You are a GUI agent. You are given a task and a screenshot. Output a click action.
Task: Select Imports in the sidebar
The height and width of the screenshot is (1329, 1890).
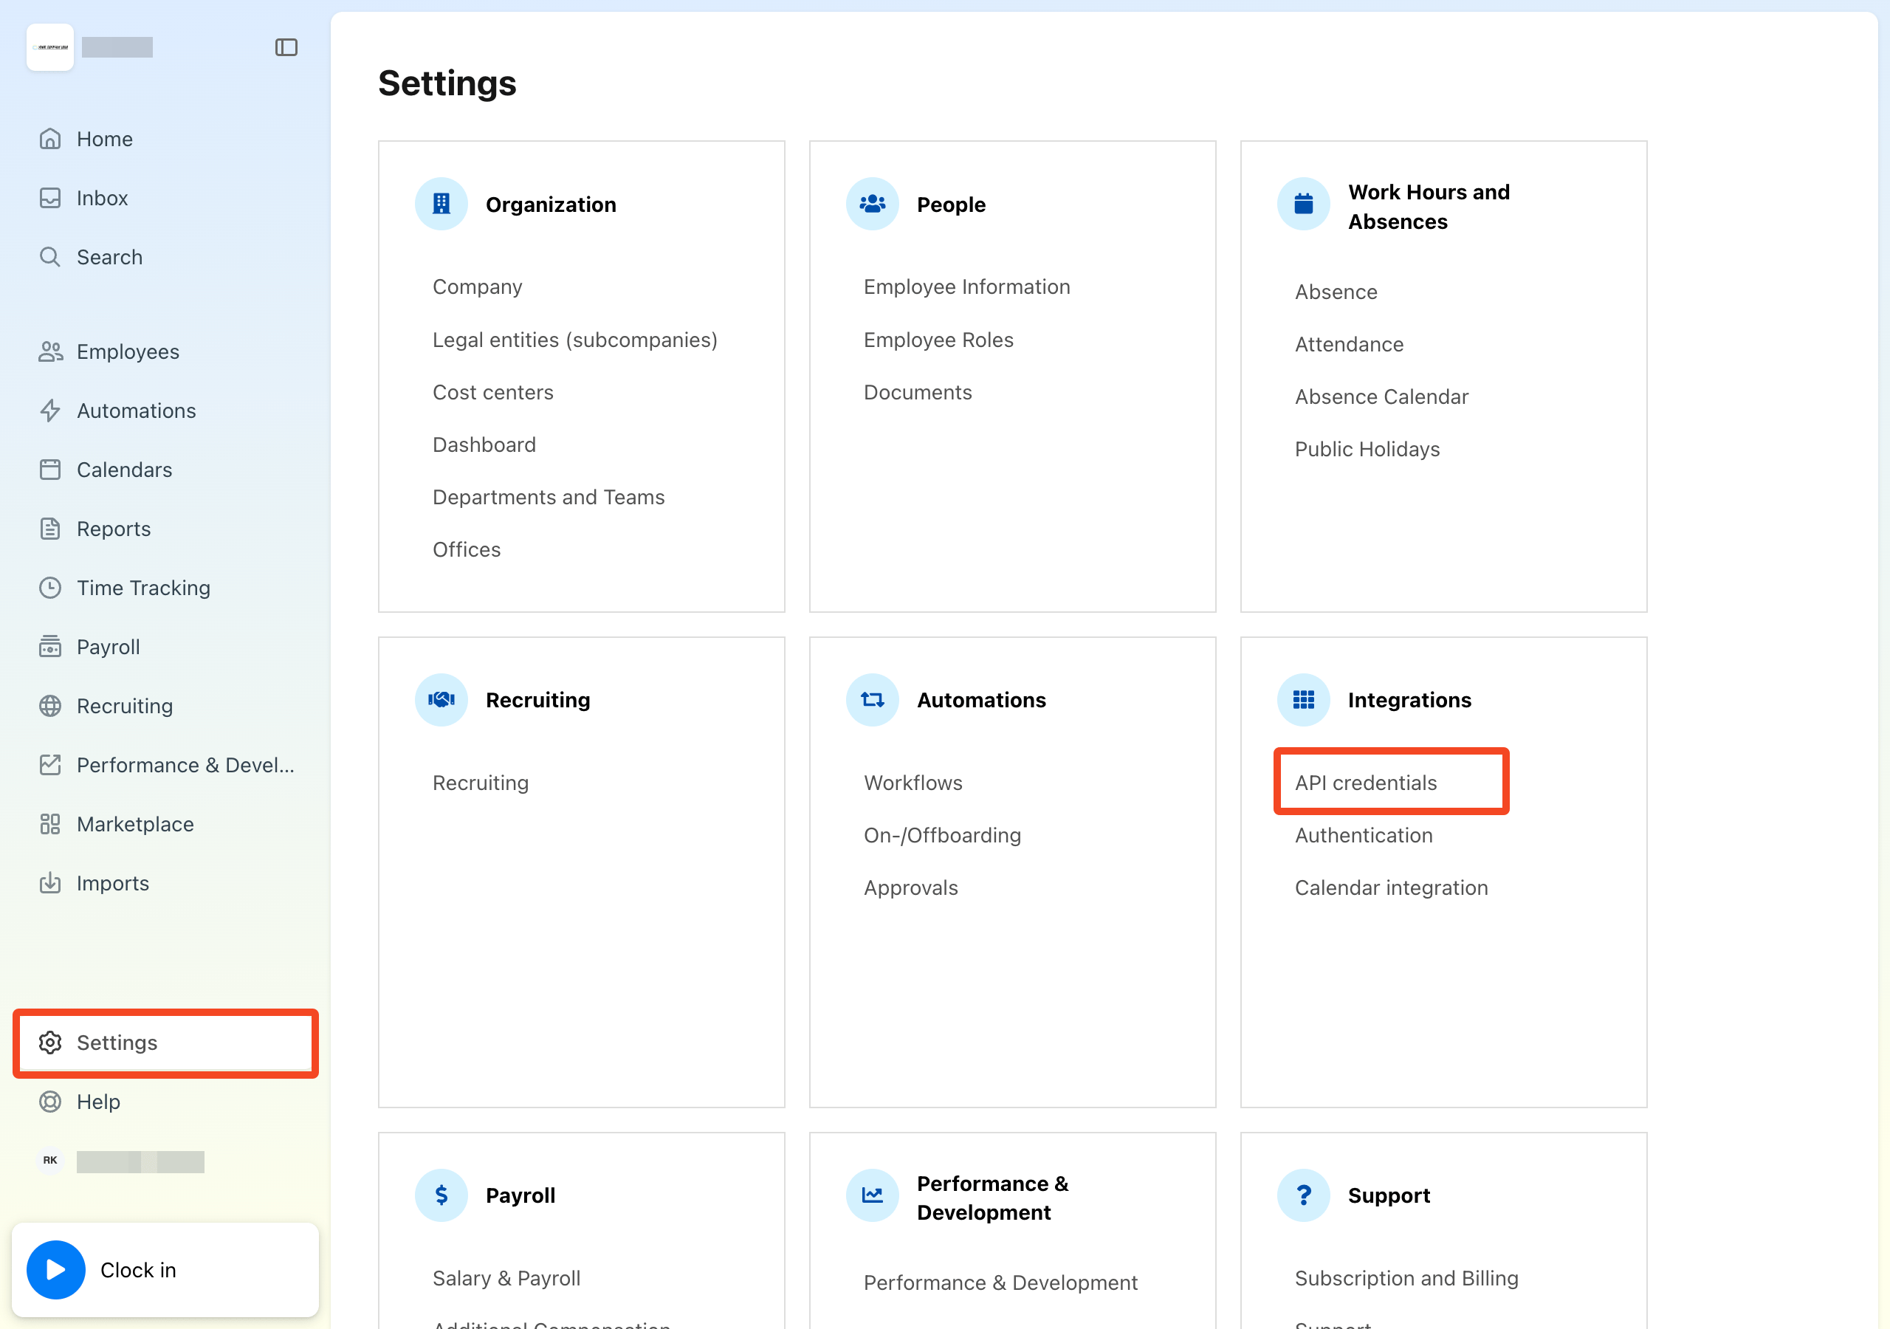(113, 883)
